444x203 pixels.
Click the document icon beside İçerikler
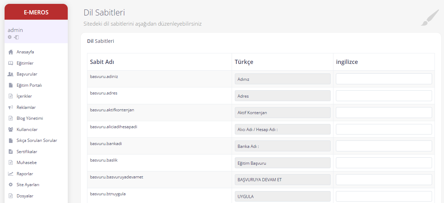(x=11, y=96)
